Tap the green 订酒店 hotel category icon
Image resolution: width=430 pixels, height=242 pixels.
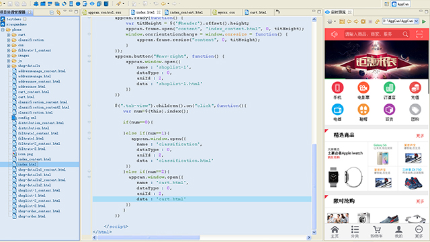tap(390, 88)
